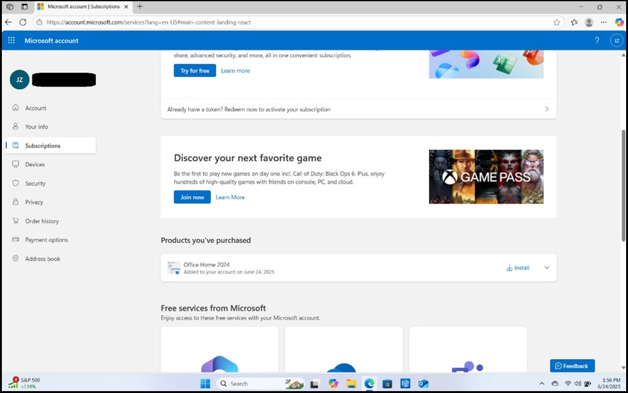The height and width of the screenshot is (393, 628).
Task: Click Join now for Game Pass
Action: (192, 197)
